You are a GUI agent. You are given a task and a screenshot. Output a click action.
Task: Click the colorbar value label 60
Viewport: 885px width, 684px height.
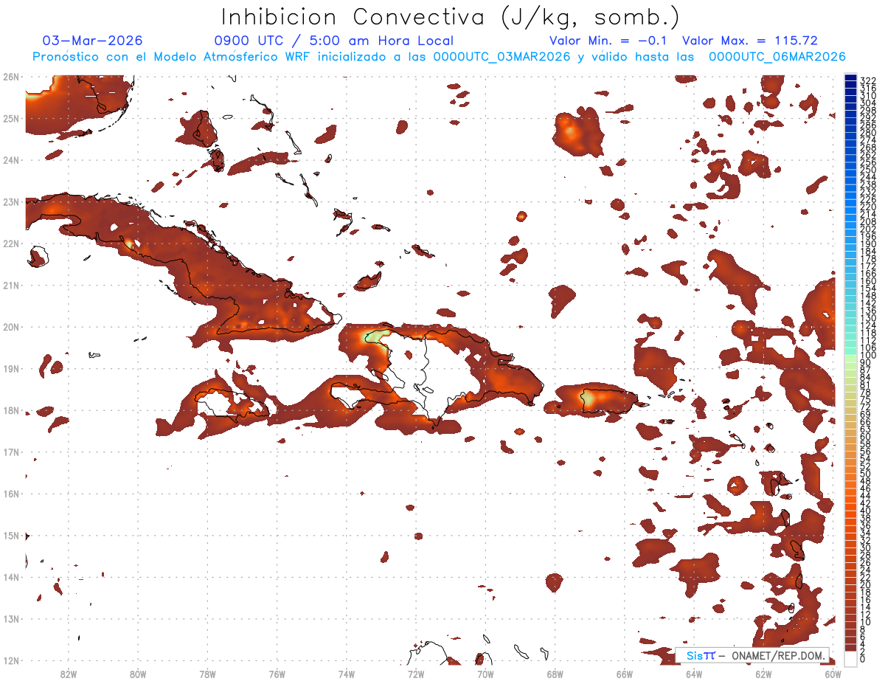point(865,436)
